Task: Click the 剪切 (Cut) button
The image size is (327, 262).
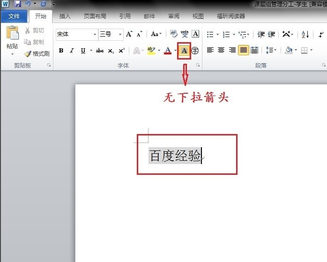Action: 35,30
